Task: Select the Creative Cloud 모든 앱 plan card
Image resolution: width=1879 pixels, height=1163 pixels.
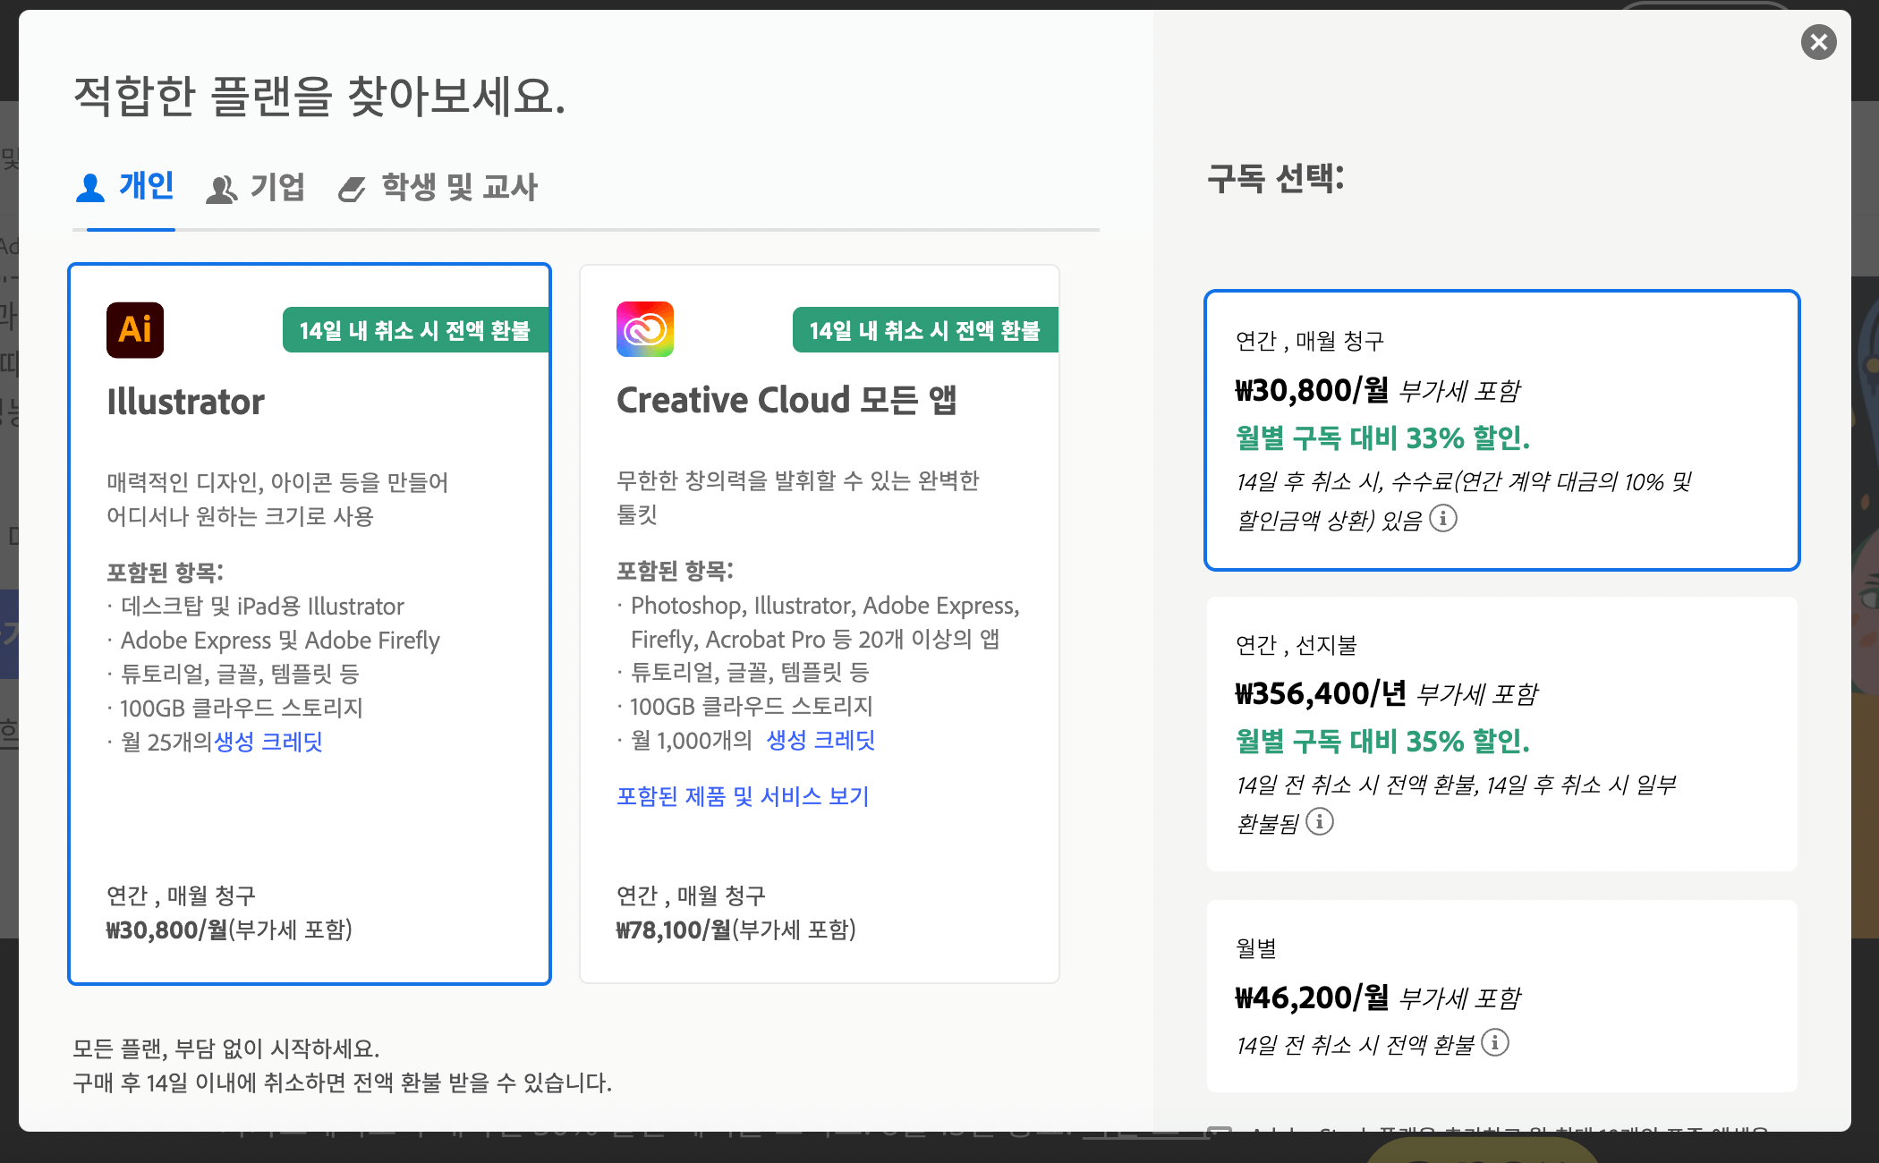Action: (819, 859)
